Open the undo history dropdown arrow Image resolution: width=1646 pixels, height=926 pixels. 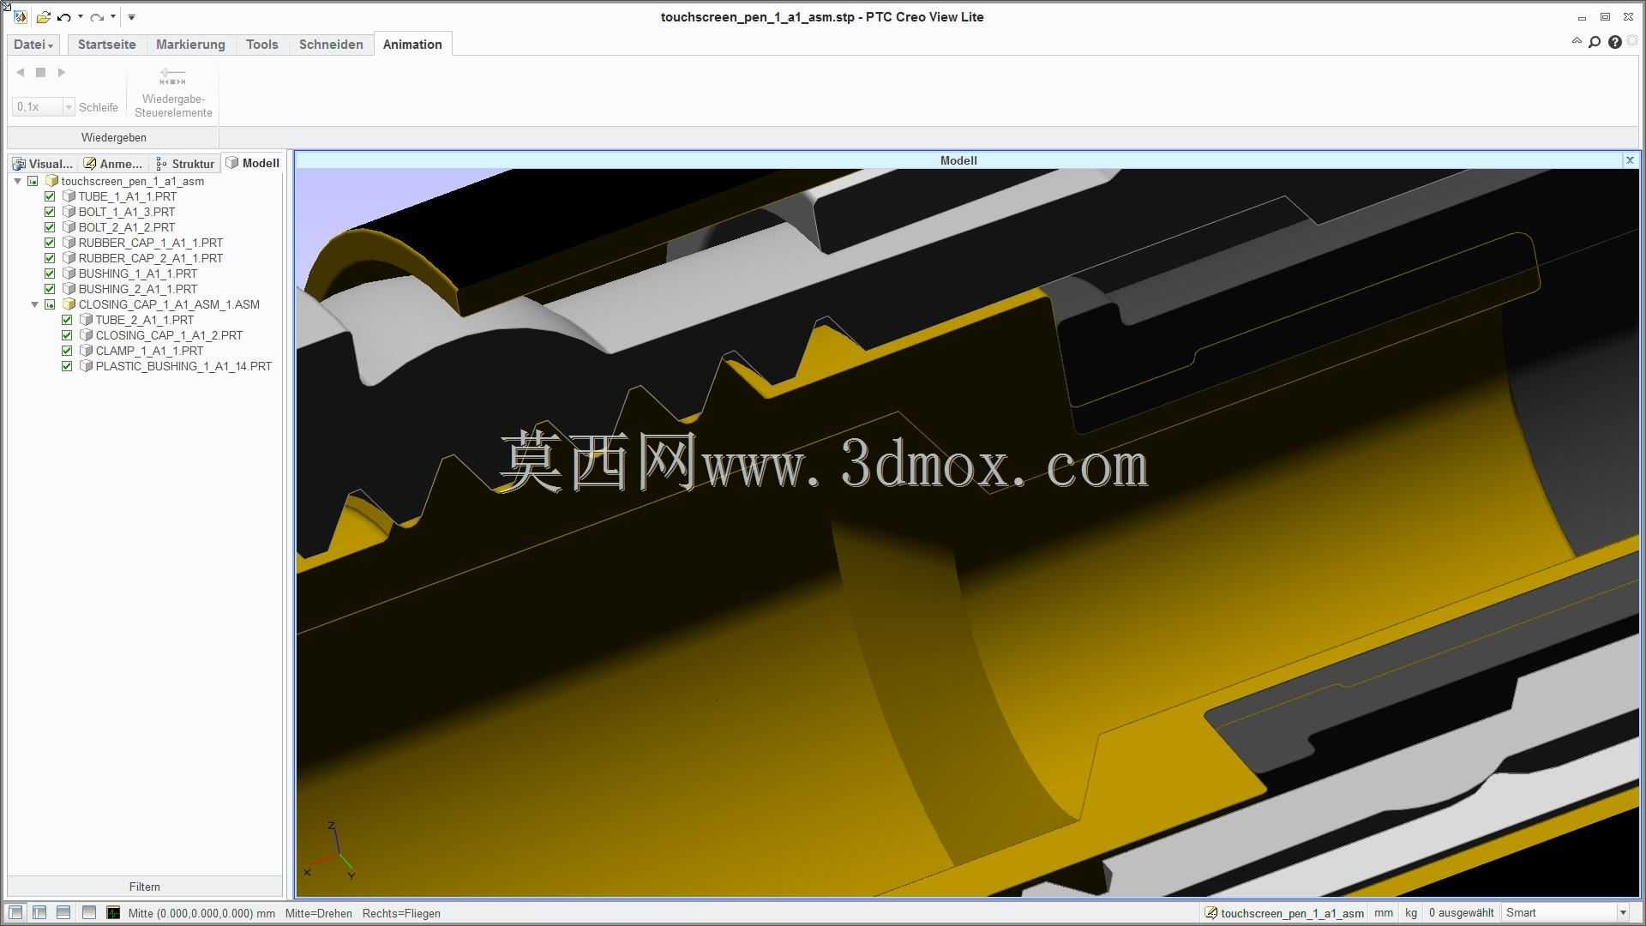pos(80,17)
